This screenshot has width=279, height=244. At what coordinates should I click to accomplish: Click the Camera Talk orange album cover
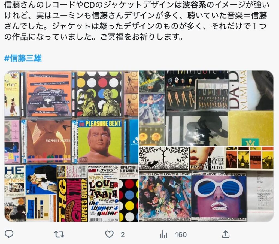click(48, 94)
